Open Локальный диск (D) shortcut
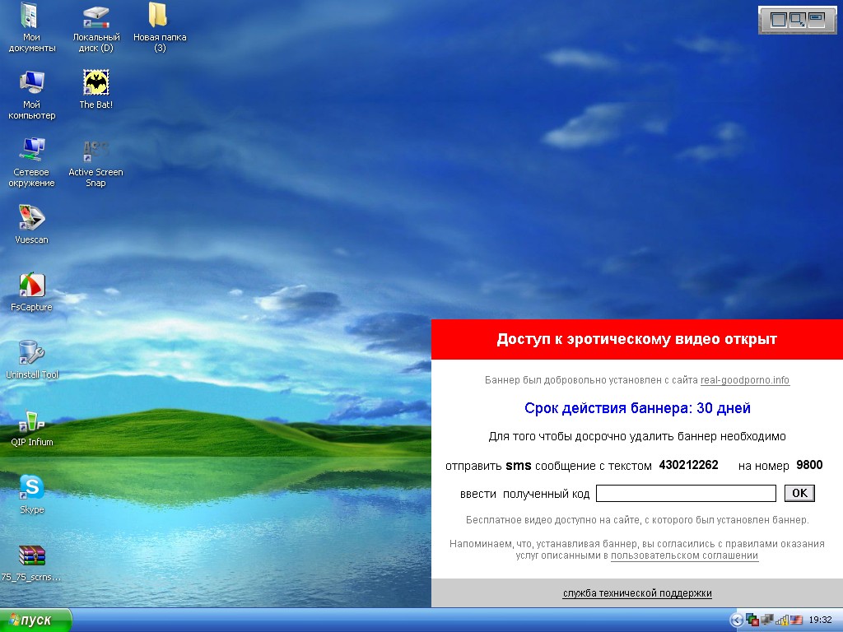843x632 pixels. (x=96, y=16)
